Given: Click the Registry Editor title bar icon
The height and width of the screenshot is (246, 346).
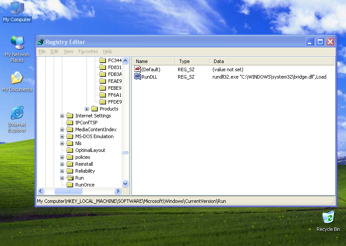Looking at the screenshot, I should tap(41, 41).
